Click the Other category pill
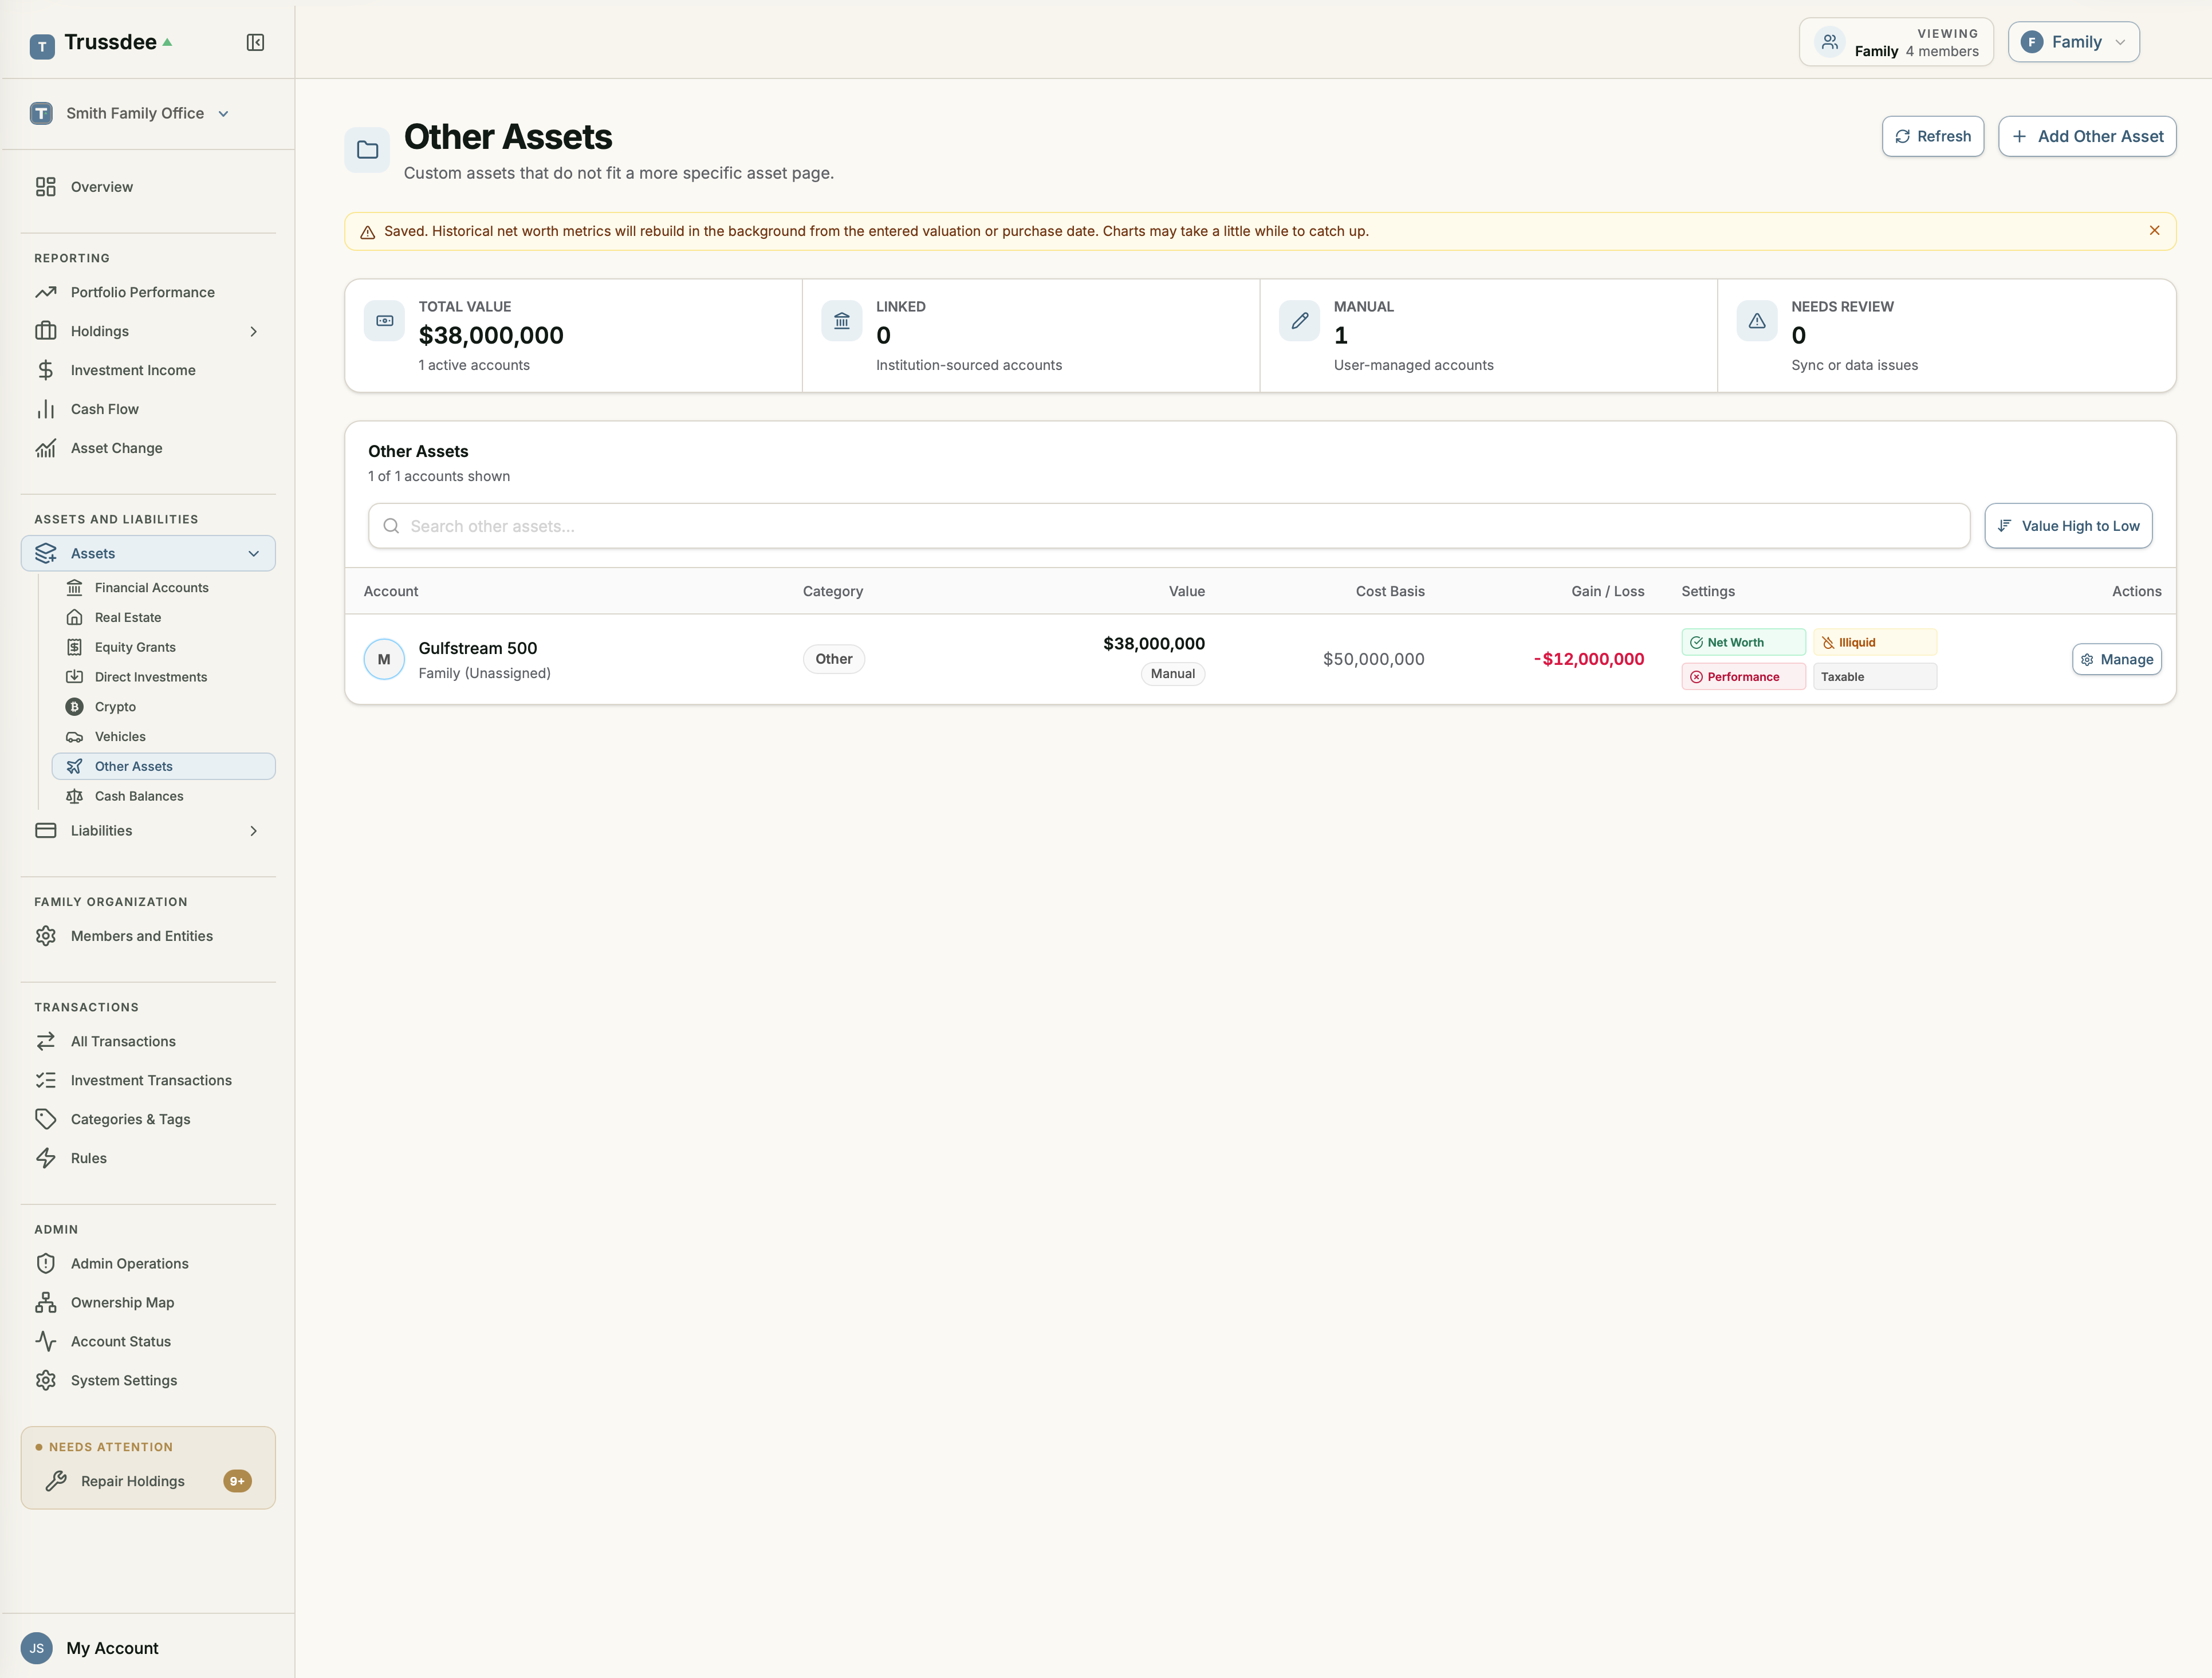 point(833,659)
